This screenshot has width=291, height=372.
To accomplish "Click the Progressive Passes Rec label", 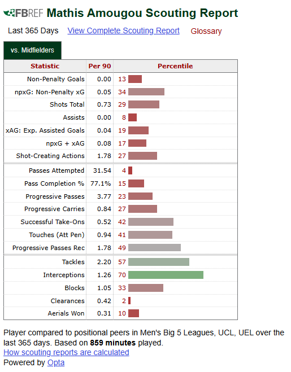I will pyautogui.click(x=49, y=248).
